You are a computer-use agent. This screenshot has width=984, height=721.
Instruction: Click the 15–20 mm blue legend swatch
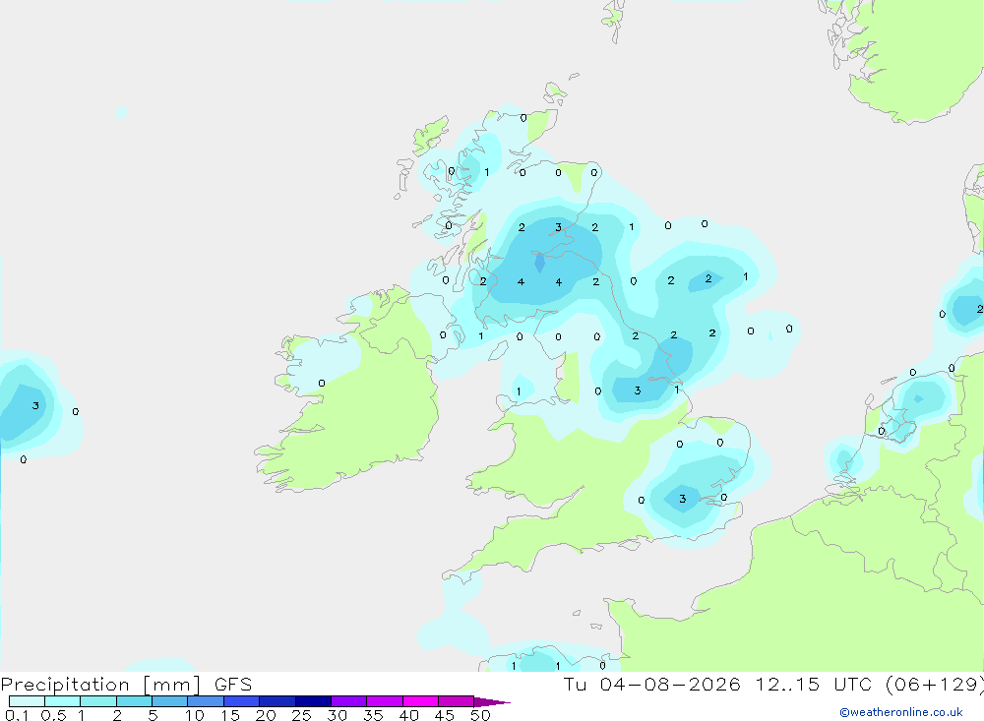242,701
